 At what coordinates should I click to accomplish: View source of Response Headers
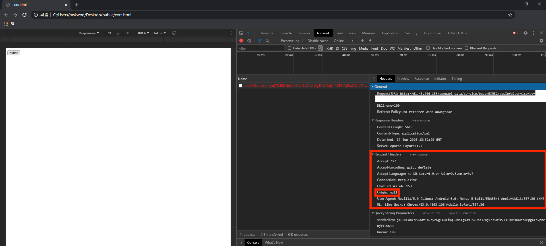421,120
